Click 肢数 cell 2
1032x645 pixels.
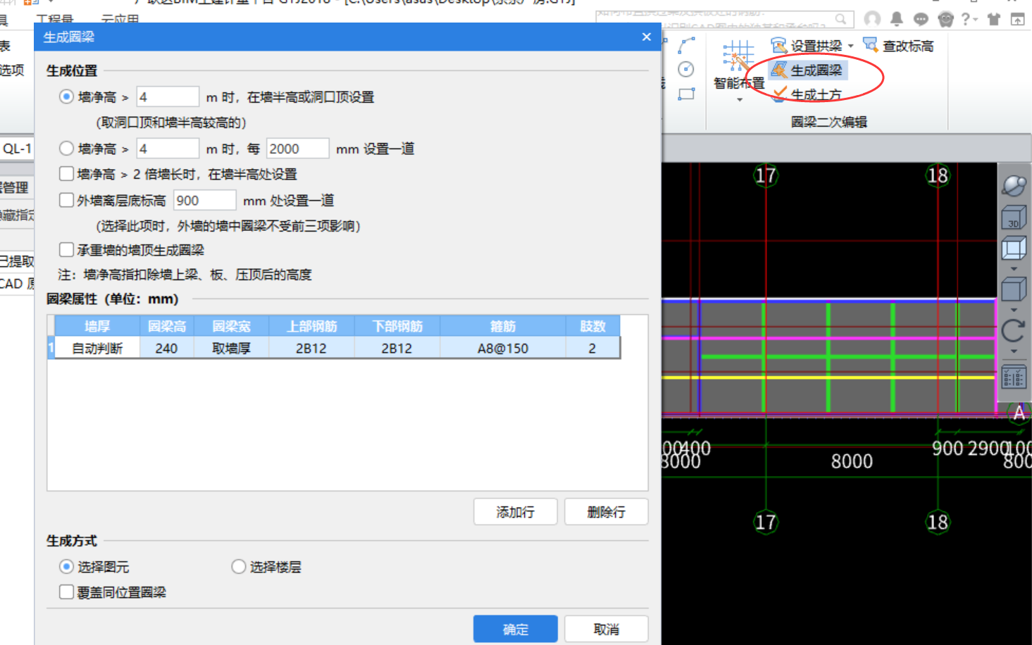(x=592, y=349)
